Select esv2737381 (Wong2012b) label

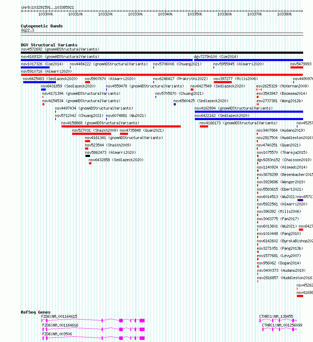(280, 101)
